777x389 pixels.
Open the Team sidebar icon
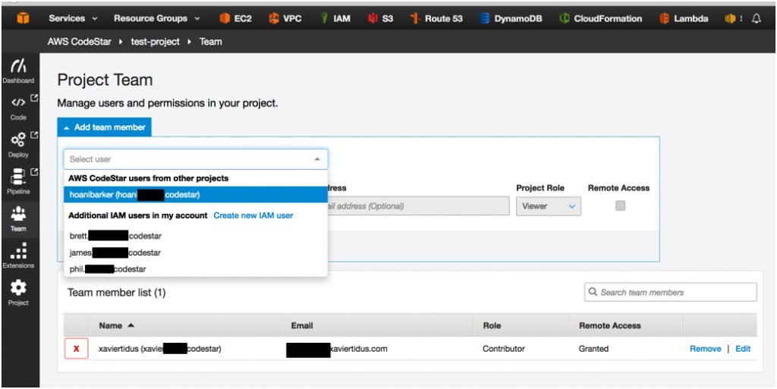[18, 218]
